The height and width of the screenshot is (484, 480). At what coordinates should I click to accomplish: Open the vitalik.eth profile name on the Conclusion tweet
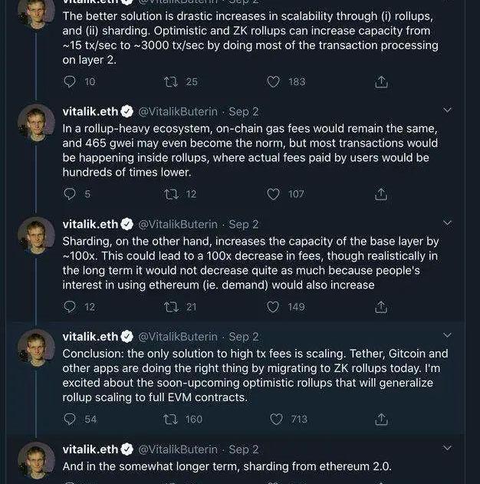[x=90, y=336]
